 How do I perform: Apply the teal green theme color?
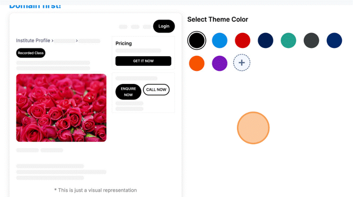tap(288, 40)
